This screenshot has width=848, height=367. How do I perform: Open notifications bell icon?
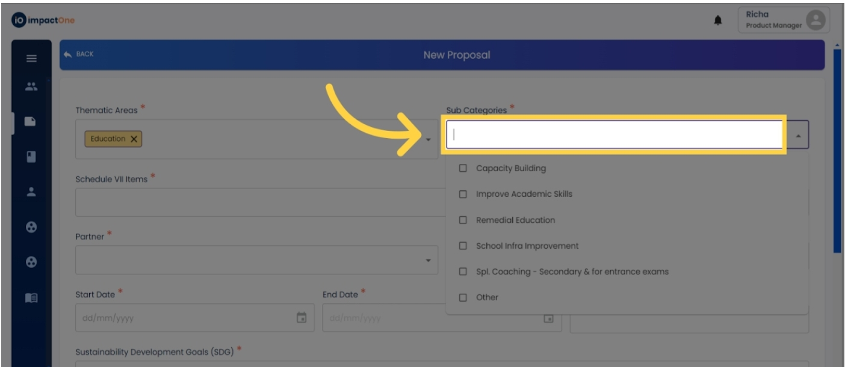pyautogui.click(x=718, y=21)
